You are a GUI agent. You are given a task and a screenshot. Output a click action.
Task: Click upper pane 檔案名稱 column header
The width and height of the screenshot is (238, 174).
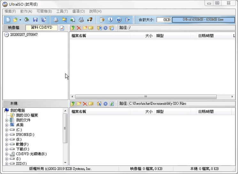(x=100, y=36)
